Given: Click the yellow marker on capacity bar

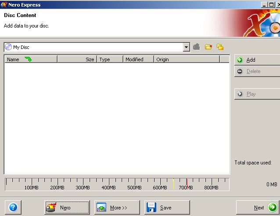Looking at the screenshot, I should coord(173,184).
